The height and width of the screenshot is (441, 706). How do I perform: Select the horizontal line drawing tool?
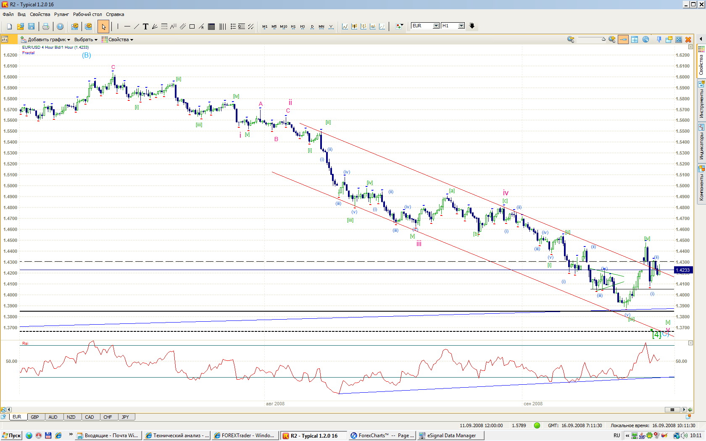coord(127,26)
